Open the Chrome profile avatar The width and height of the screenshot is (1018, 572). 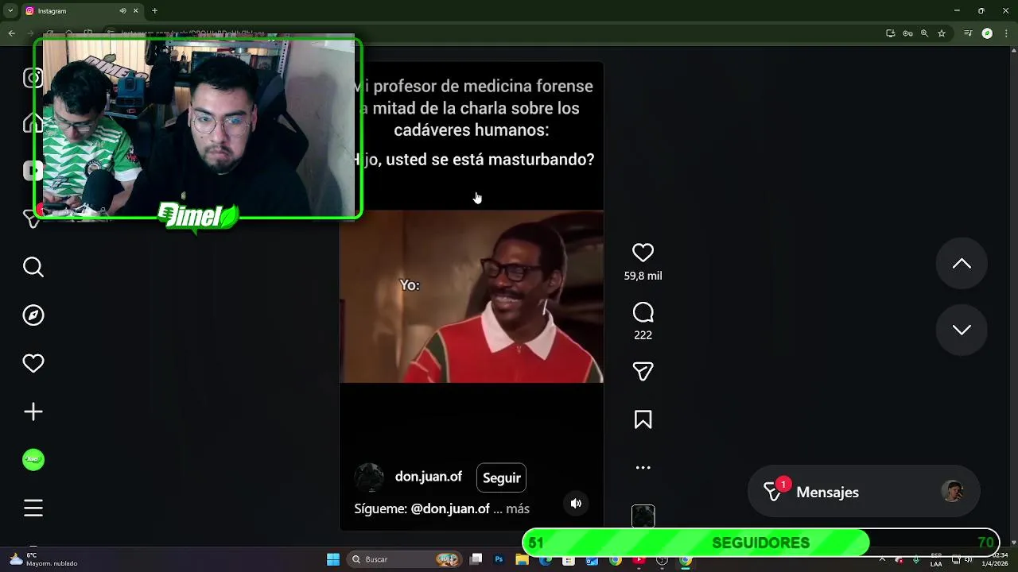[x=987, y=33]
